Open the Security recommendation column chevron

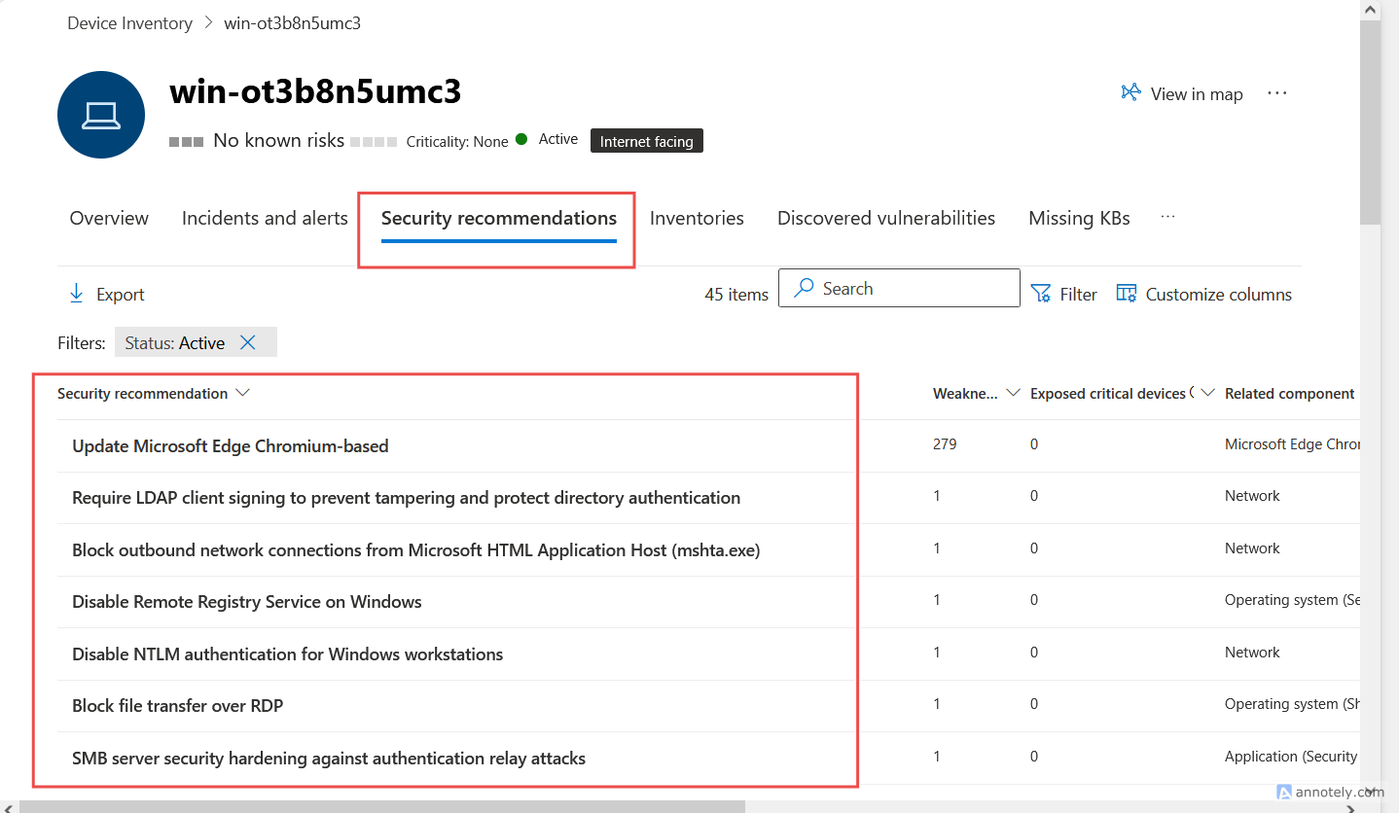[x=243, y=393]
